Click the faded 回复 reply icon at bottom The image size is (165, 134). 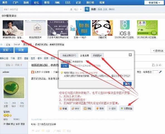click(x=43, y=131)
